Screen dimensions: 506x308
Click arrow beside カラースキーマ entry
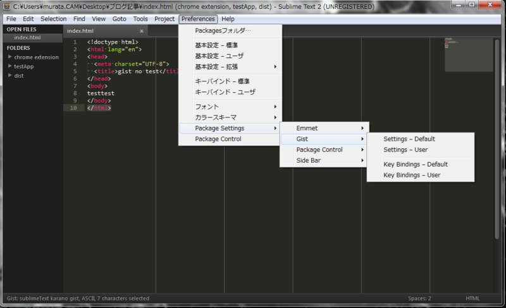pos(275,117)
